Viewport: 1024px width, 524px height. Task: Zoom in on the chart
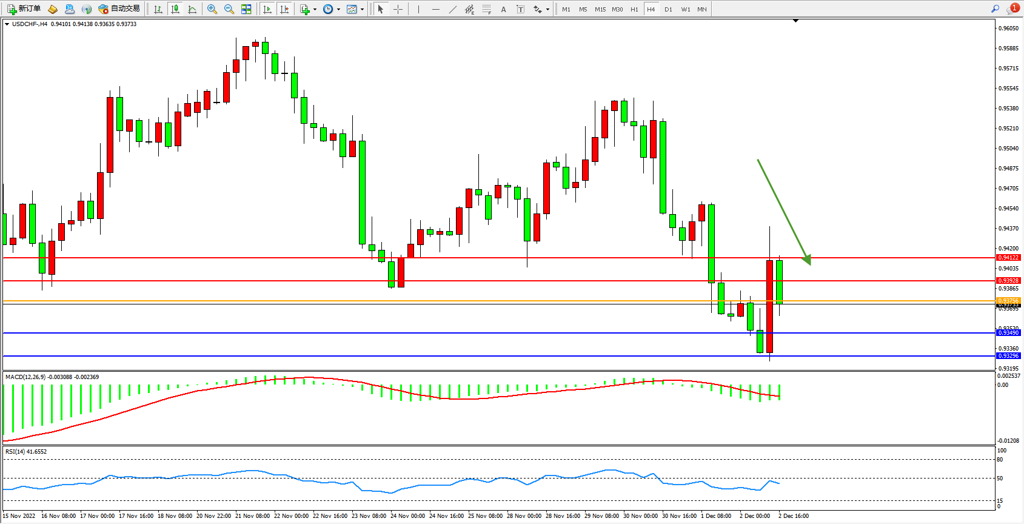pyautogui.click(x=212, y=9)
